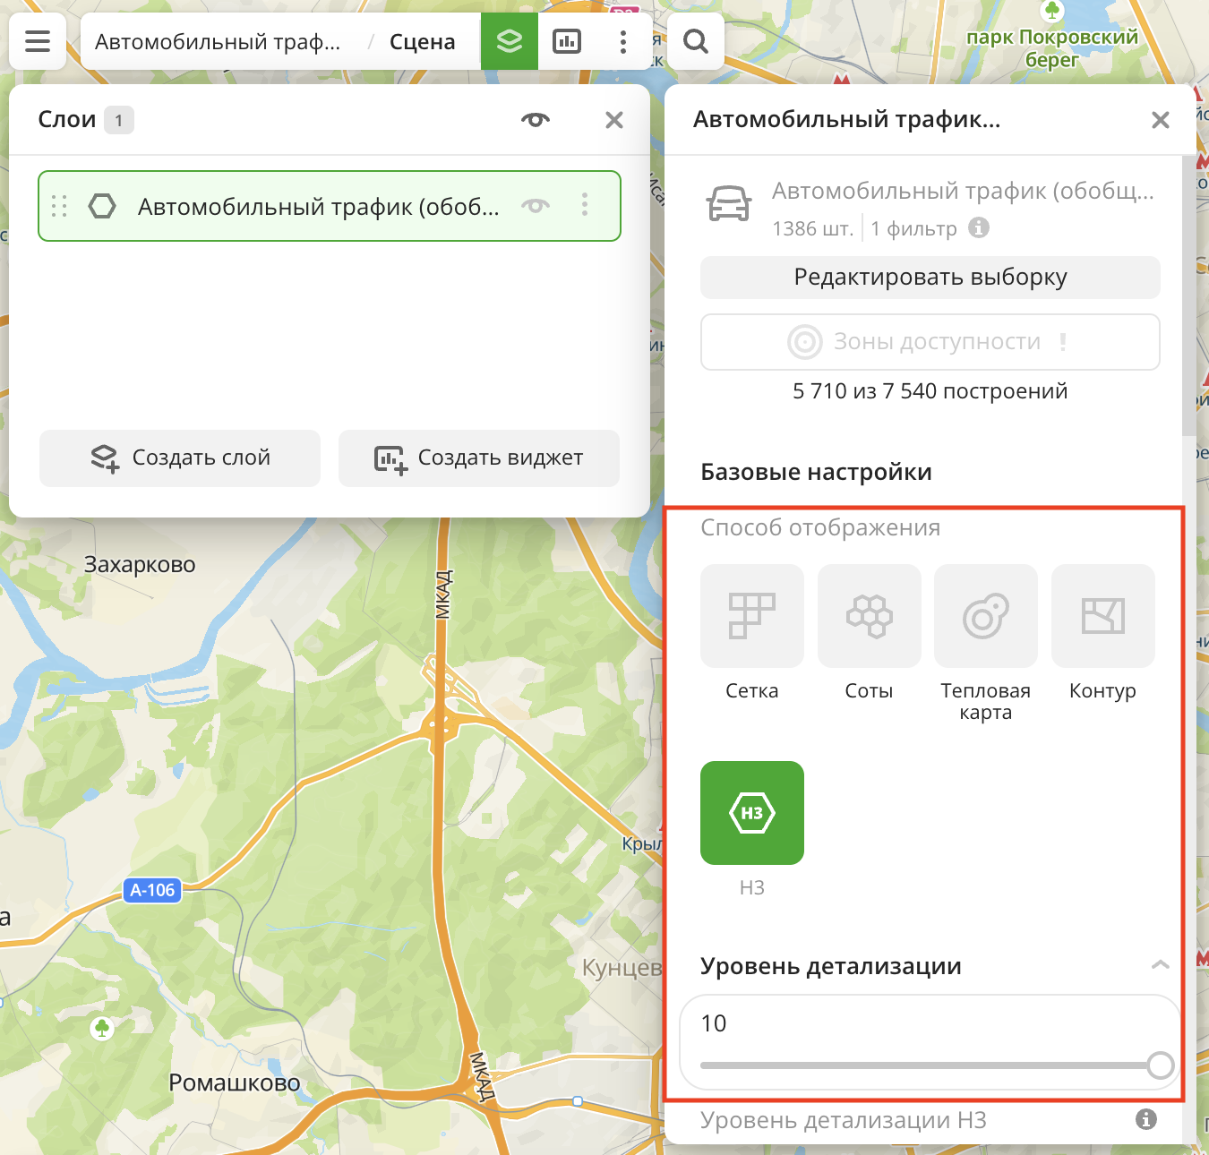Choose the Тепловая карта display mode

(x=985, y=616)
